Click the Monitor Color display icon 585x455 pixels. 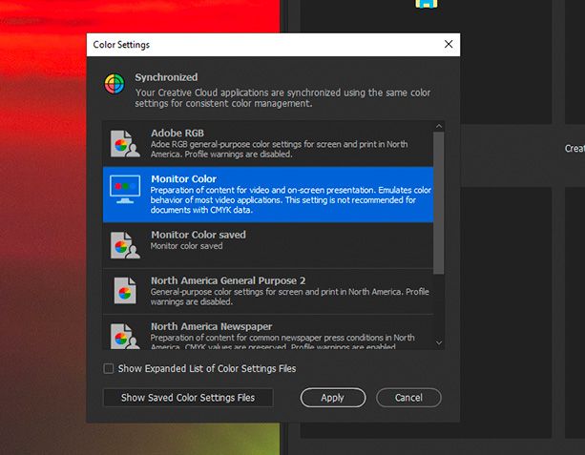click(125, 190)
